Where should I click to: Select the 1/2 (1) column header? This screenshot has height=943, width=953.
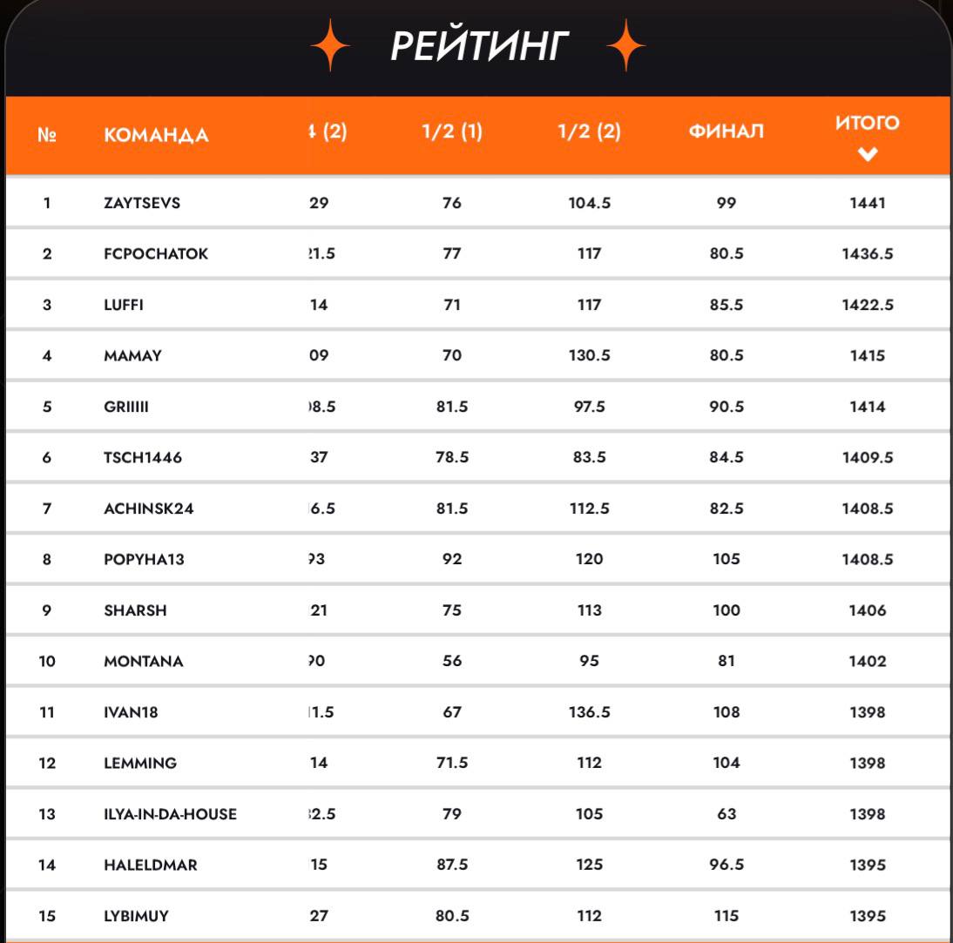pos(452,131)
